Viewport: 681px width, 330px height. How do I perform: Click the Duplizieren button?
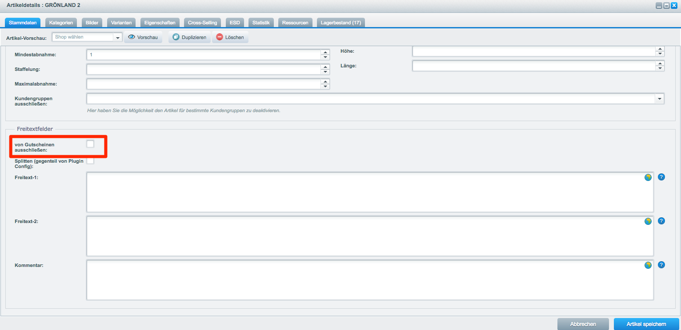pyautogui.click(x=189, y=37)
